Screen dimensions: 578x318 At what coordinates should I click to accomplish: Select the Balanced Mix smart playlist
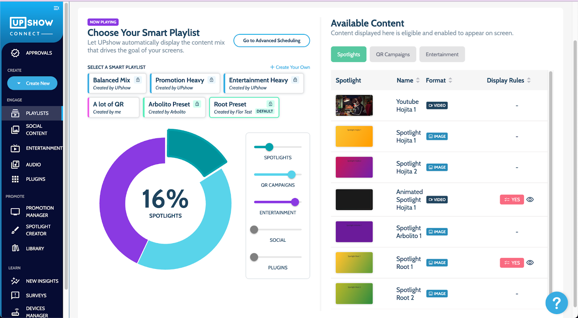tap(117, 83)
